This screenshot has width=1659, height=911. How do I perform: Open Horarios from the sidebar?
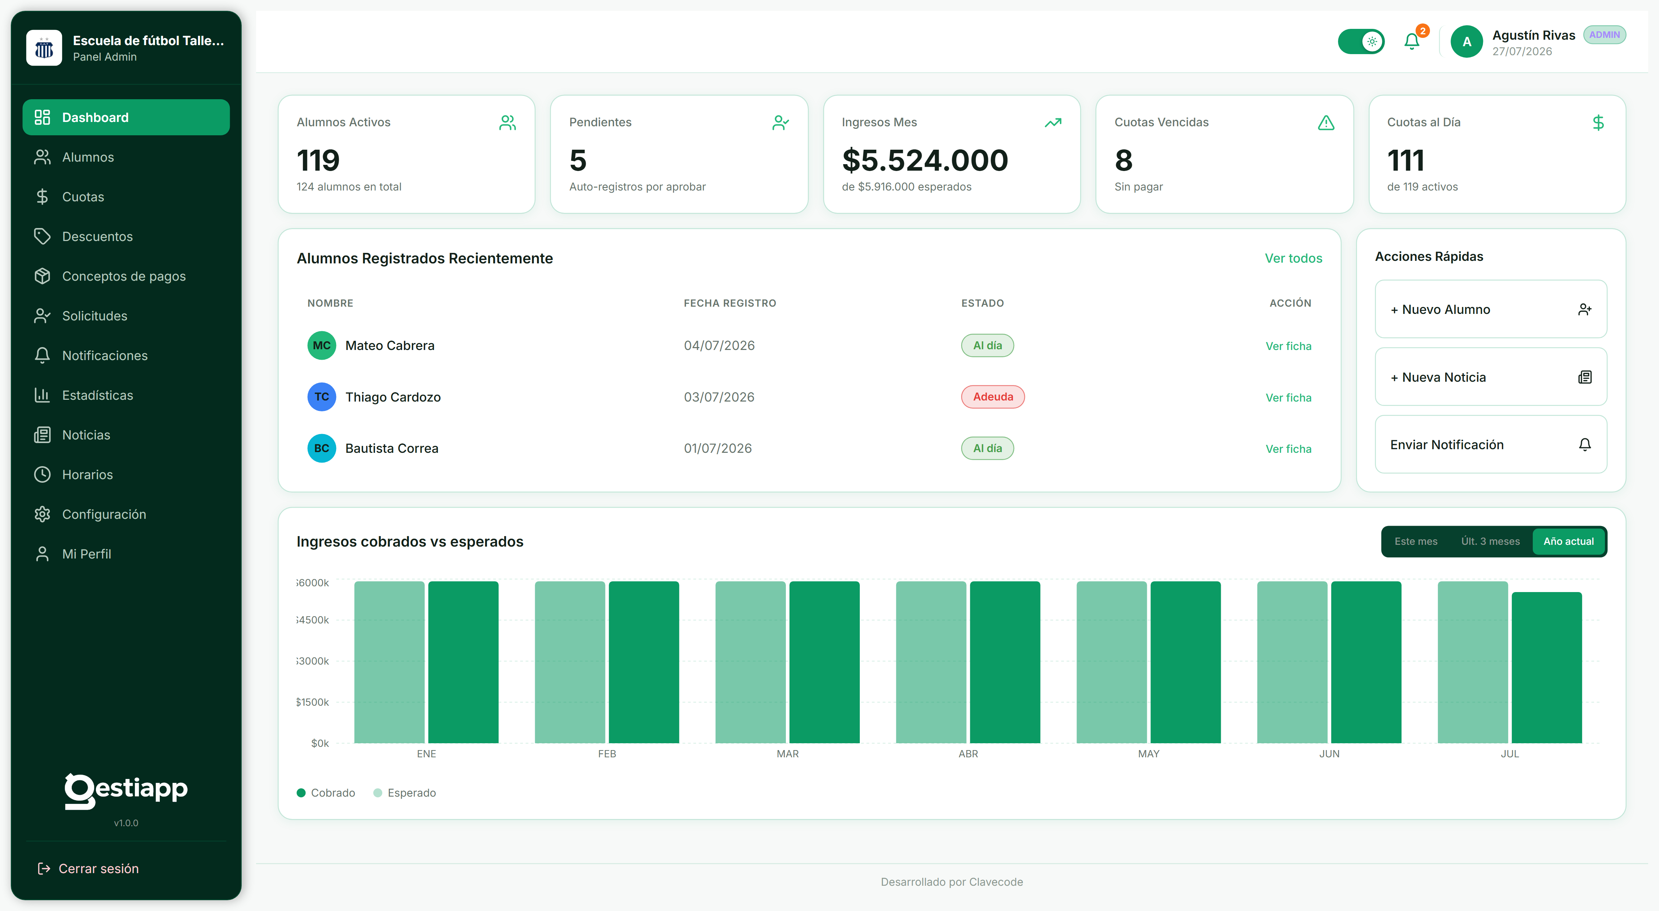(x=126, y=474)
